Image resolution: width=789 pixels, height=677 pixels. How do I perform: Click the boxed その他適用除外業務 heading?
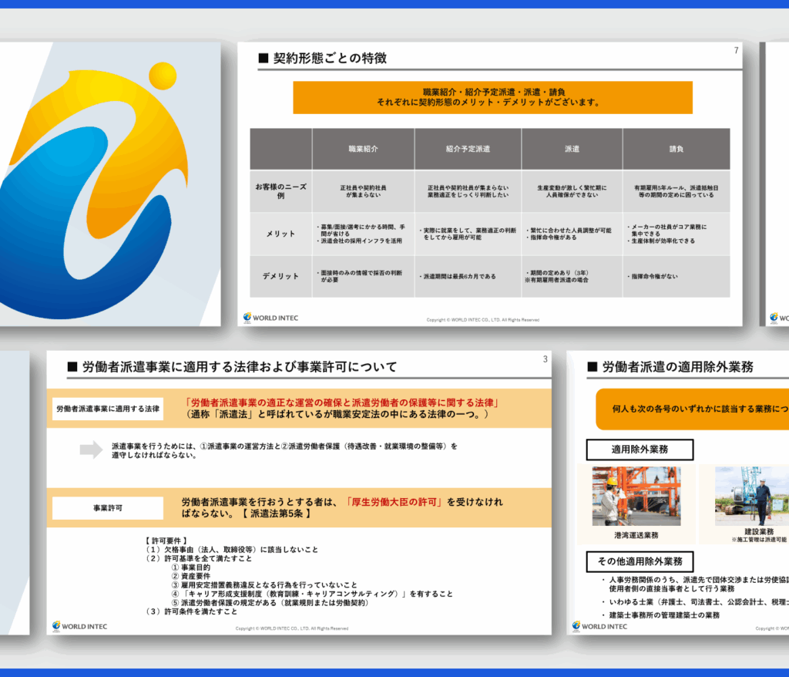click(640, 561)
